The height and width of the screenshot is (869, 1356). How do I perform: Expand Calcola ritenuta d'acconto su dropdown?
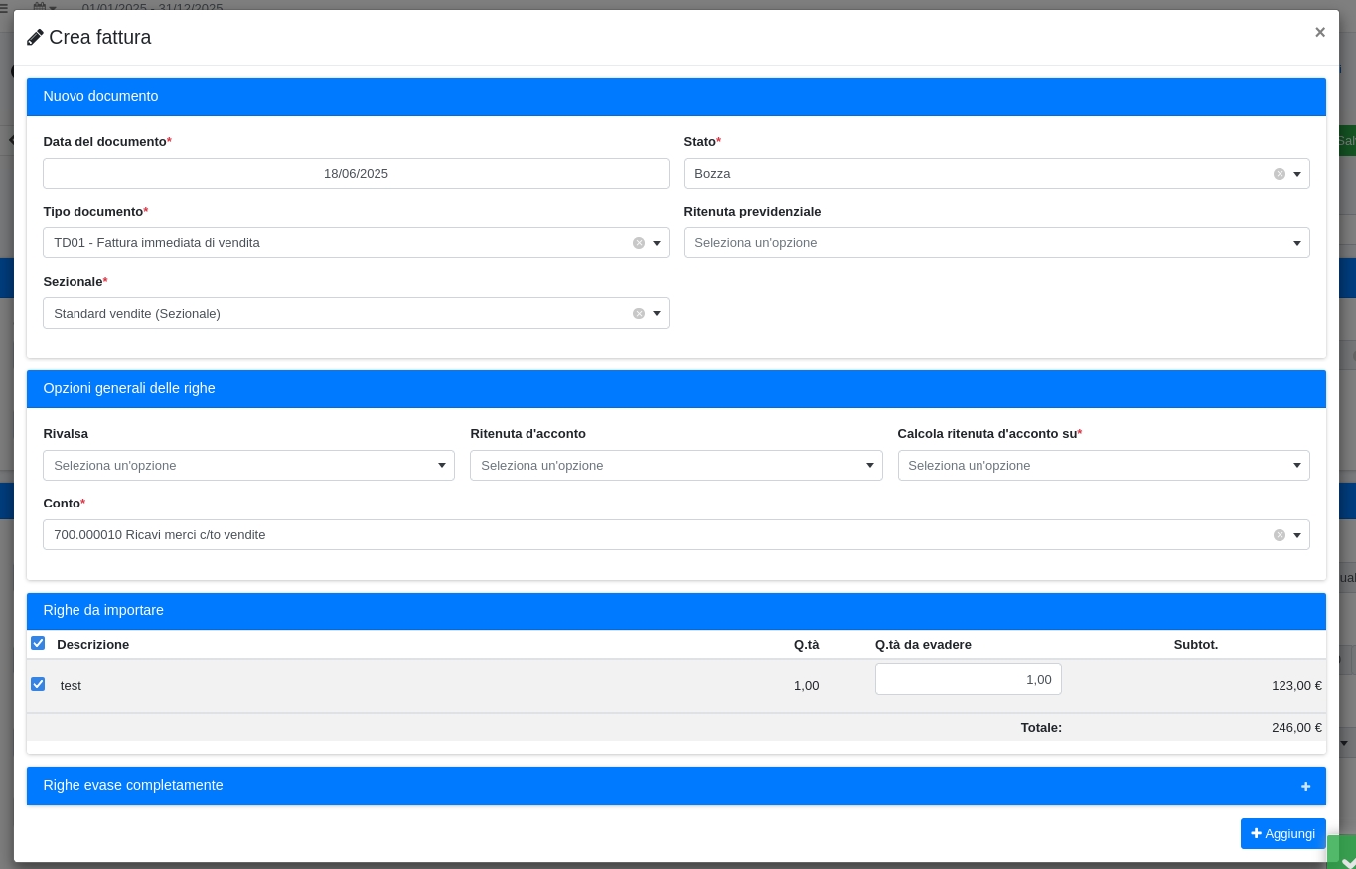coord(1103,466)
